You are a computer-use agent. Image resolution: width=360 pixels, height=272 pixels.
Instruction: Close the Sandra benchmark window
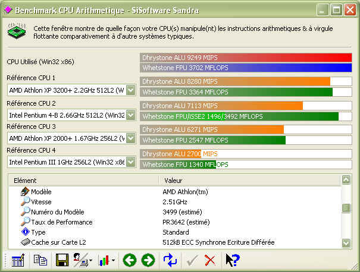pos(350,10)
